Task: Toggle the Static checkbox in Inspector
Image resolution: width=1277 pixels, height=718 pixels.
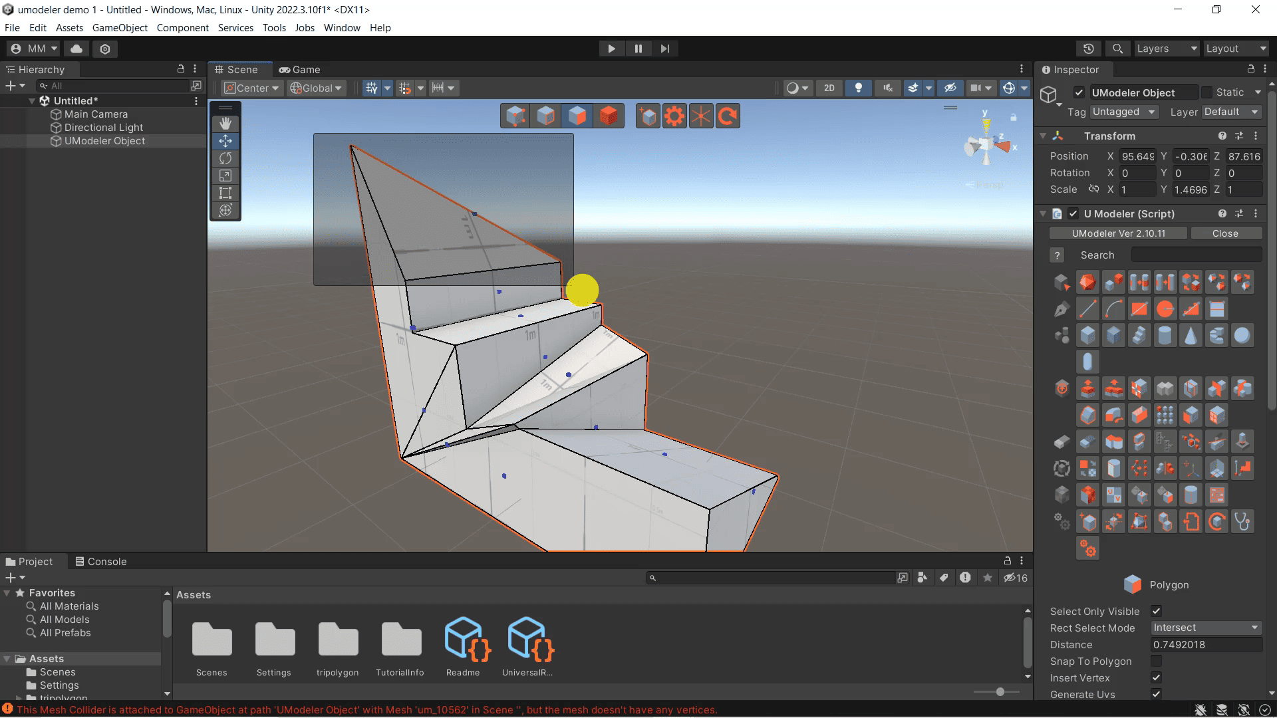Action: pyautogui.click(x=1205, y=92)
